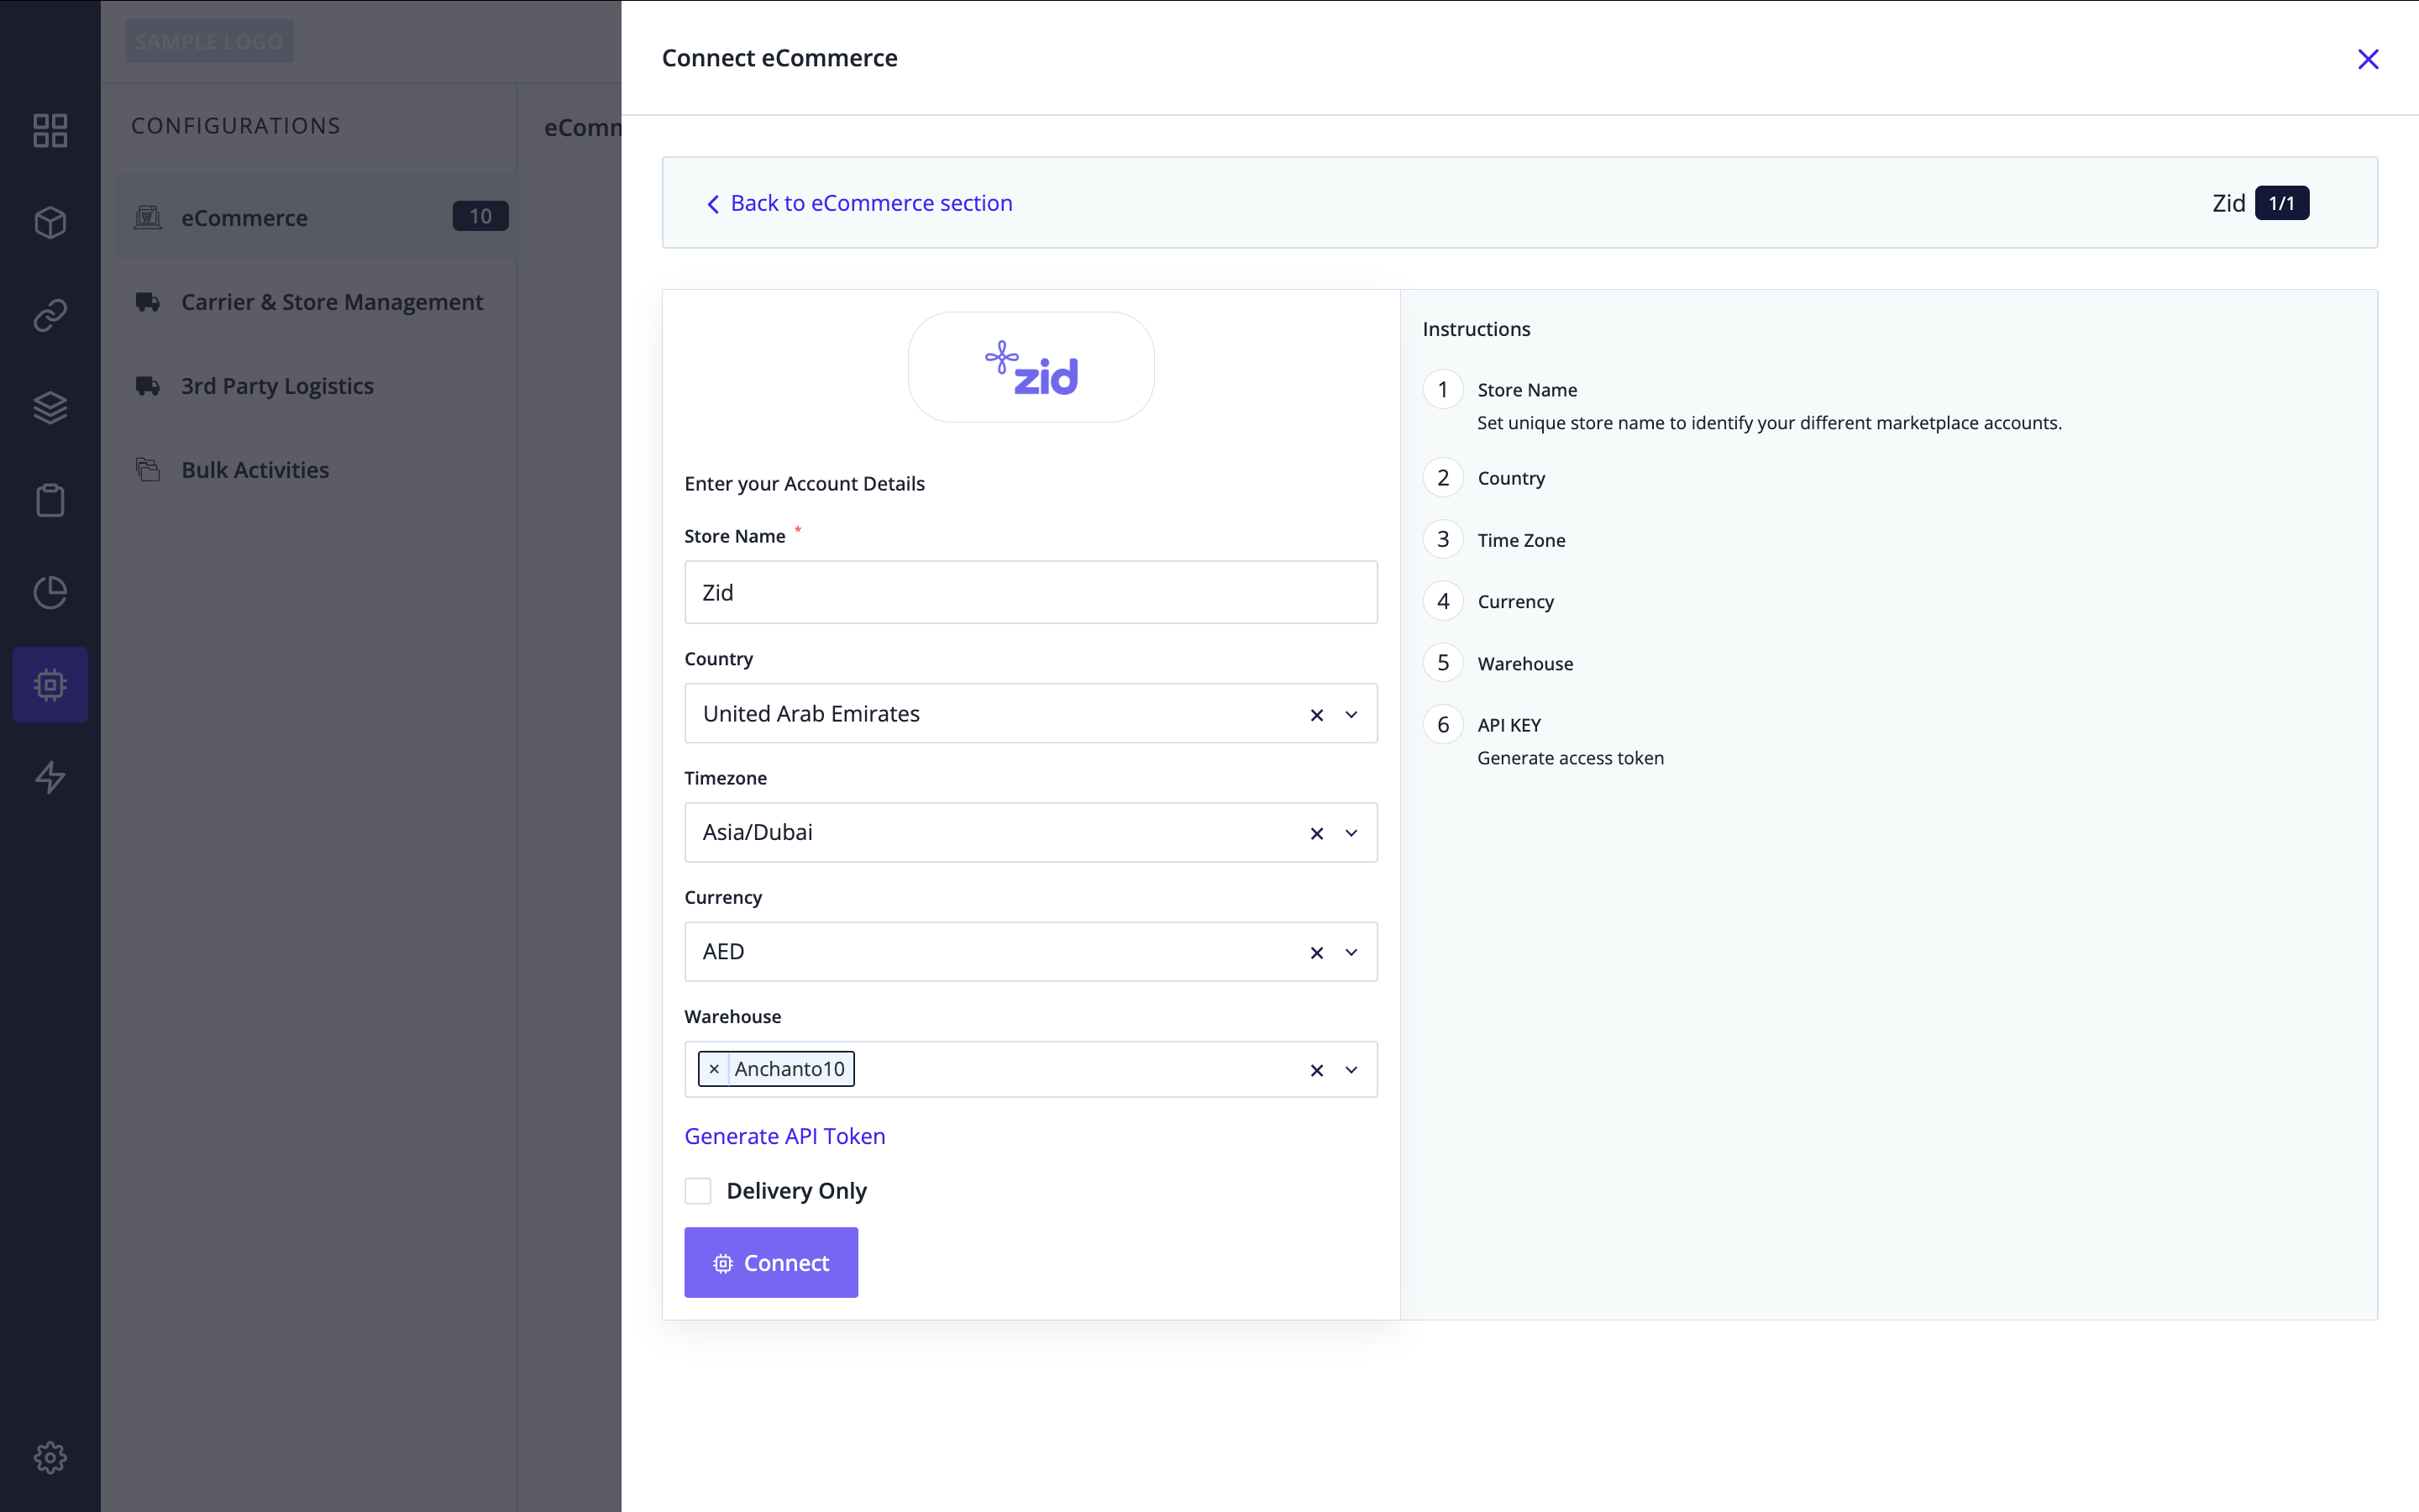This screenshot has width=2419, height=1512.
Task: Open the clipboard icon in sidebar
Action: pyautogui.click(x=50, y=500)
